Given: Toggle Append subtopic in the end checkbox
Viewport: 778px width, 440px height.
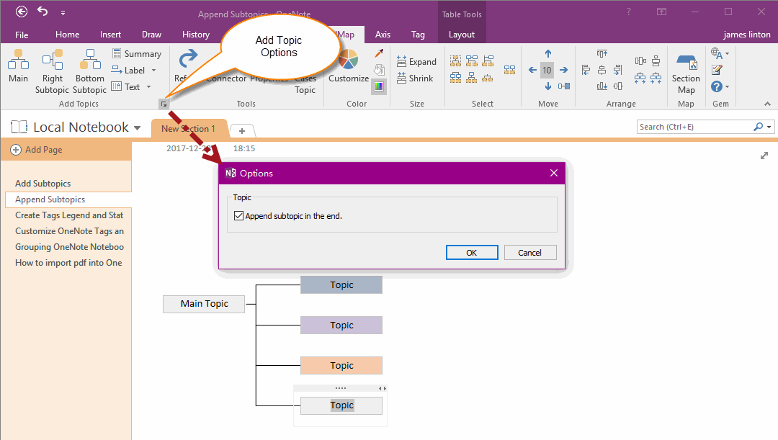Looking at the screenshot, I should click(x=238, y=216).
